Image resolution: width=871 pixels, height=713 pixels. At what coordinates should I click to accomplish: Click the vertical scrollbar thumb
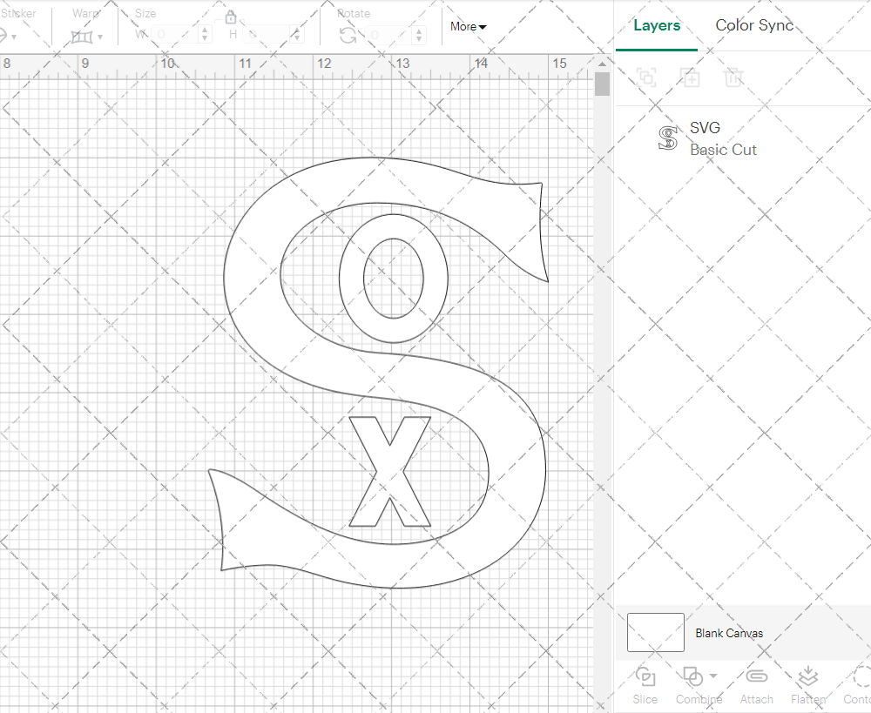pos(602,84)
